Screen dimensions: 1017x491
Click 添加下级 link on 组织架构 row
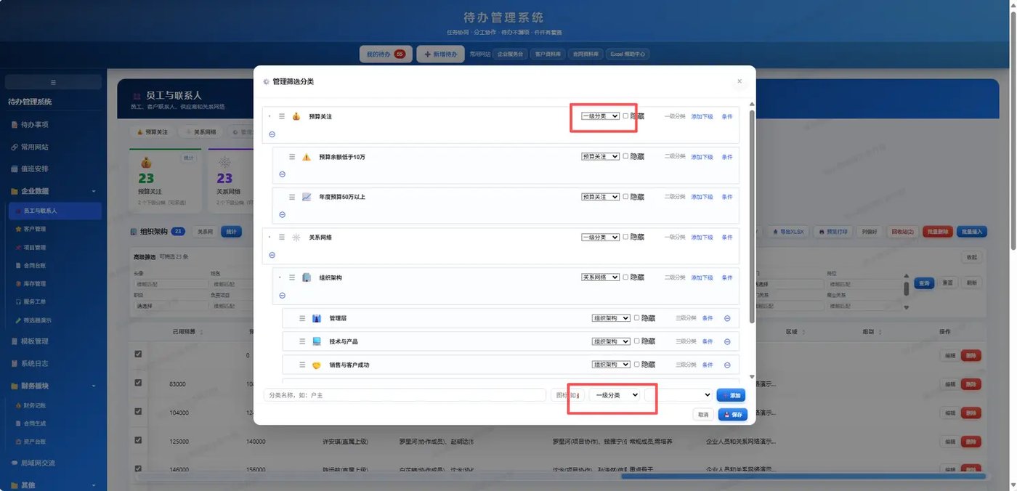click(x=702, y=277)
